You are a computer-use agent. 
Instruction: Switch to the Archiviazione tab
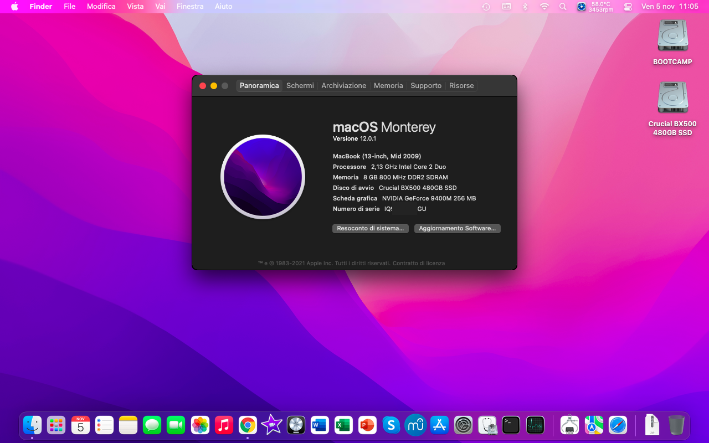[343, 86]
